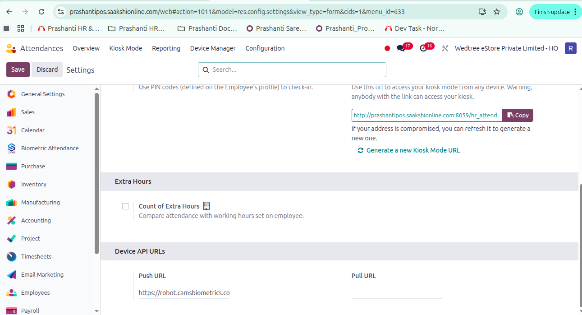The height and width of the screenshot is (315, 582).
Task: Open the chat messages icon with badge
Action: (x=401, y=48)
